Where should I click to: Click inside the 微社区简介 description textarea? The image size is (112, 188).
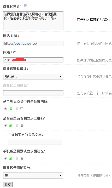point(33,21)
